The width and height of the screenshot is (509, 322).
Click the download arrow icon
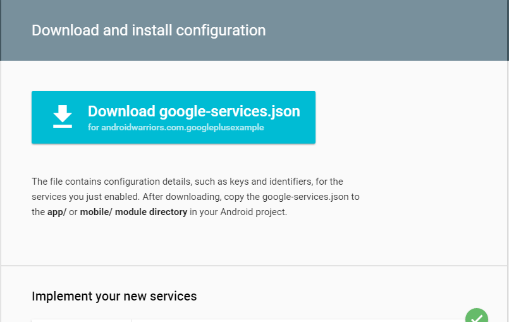(63, 116)
